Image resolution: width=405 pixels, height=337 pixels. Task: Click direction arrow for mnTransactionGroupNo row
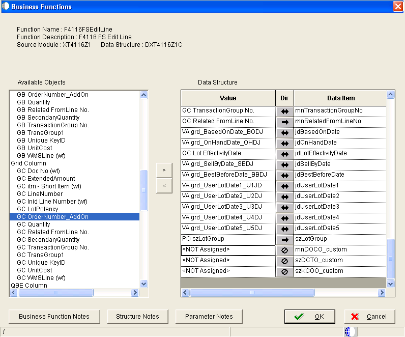(284, 111)
